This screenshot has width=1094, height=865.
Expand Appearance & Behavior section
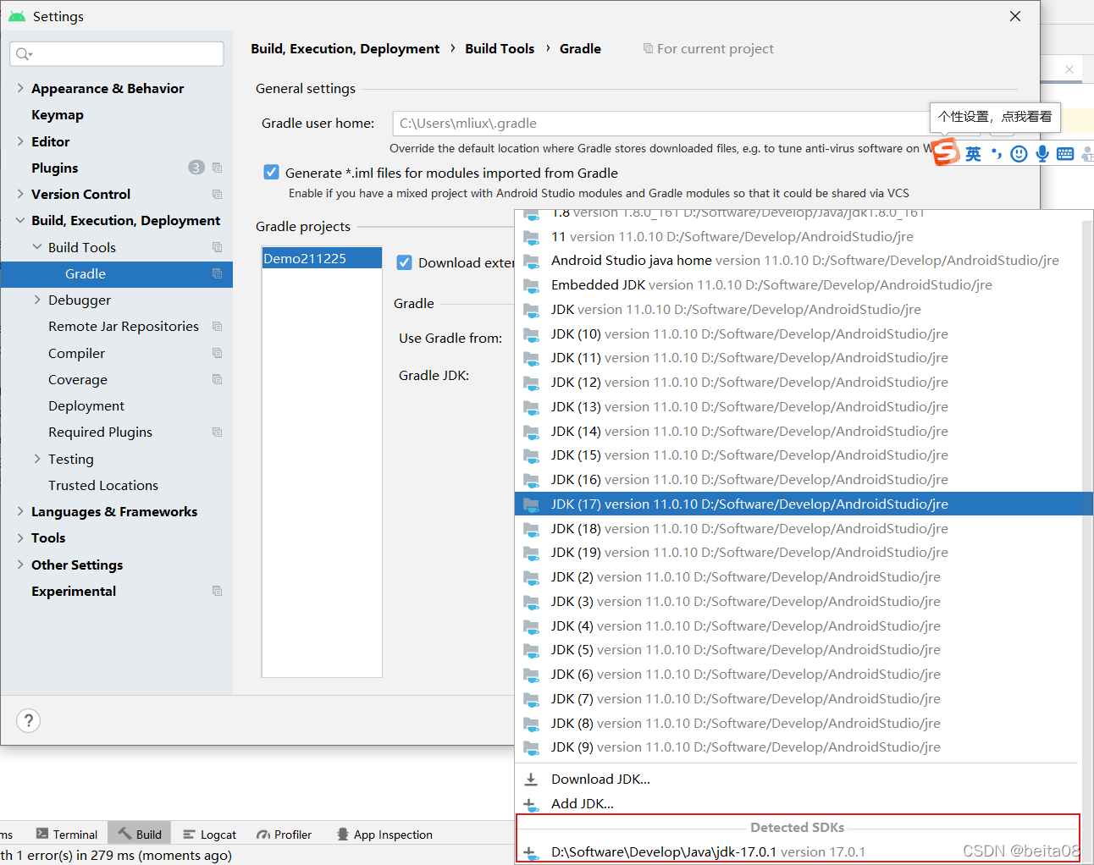[20, 88]
